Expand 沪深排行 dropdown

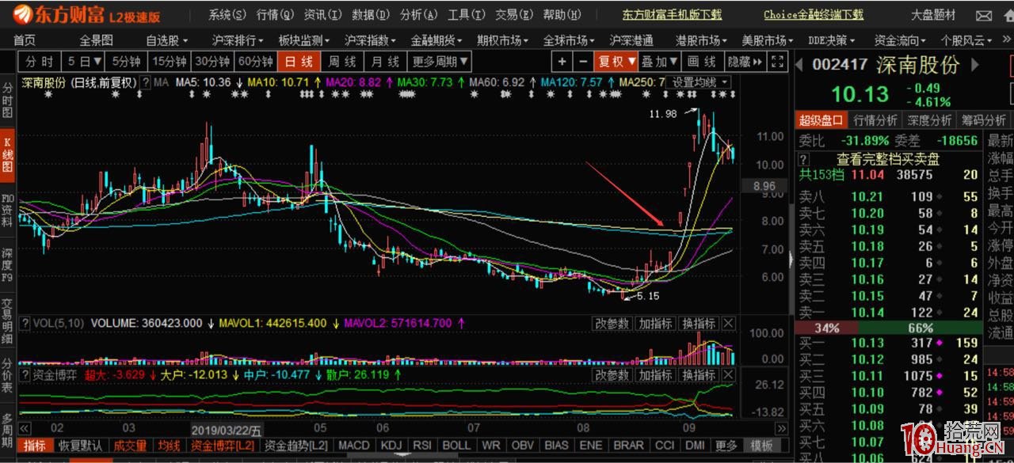[238, 40]
